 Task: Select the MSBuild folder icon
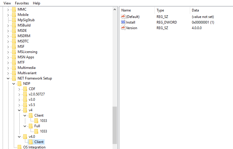click(14, 25)
